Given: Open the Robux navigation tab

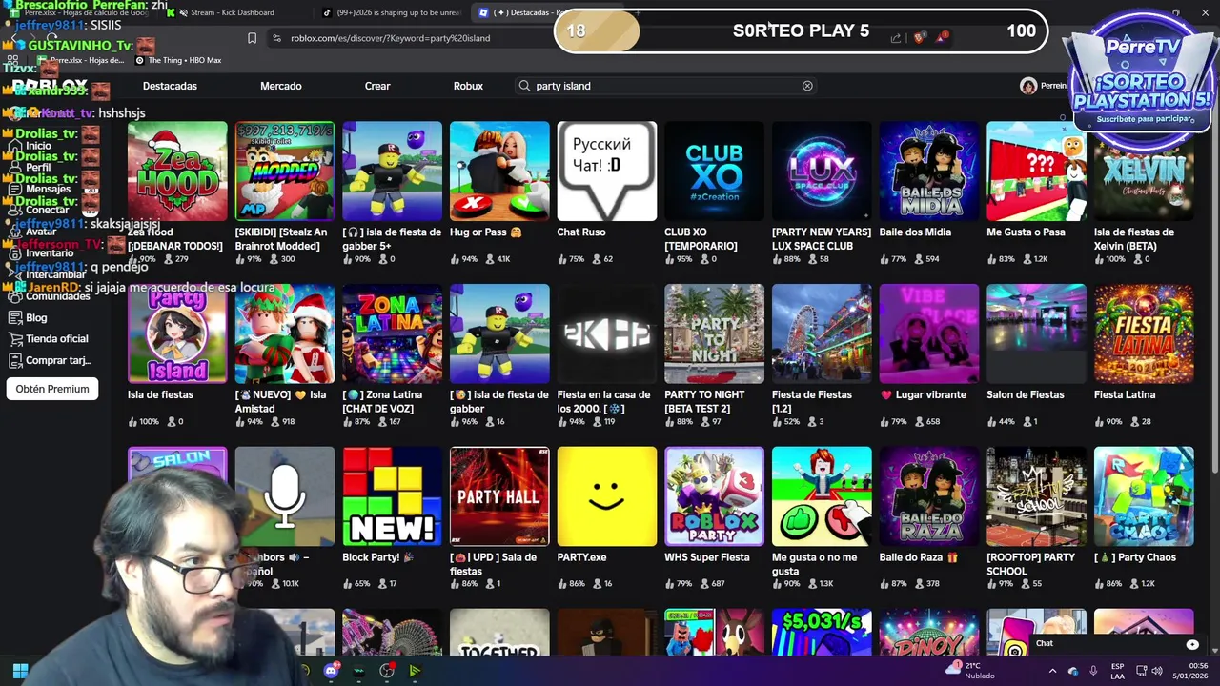Looking at the screenshot, I should 468,86.
